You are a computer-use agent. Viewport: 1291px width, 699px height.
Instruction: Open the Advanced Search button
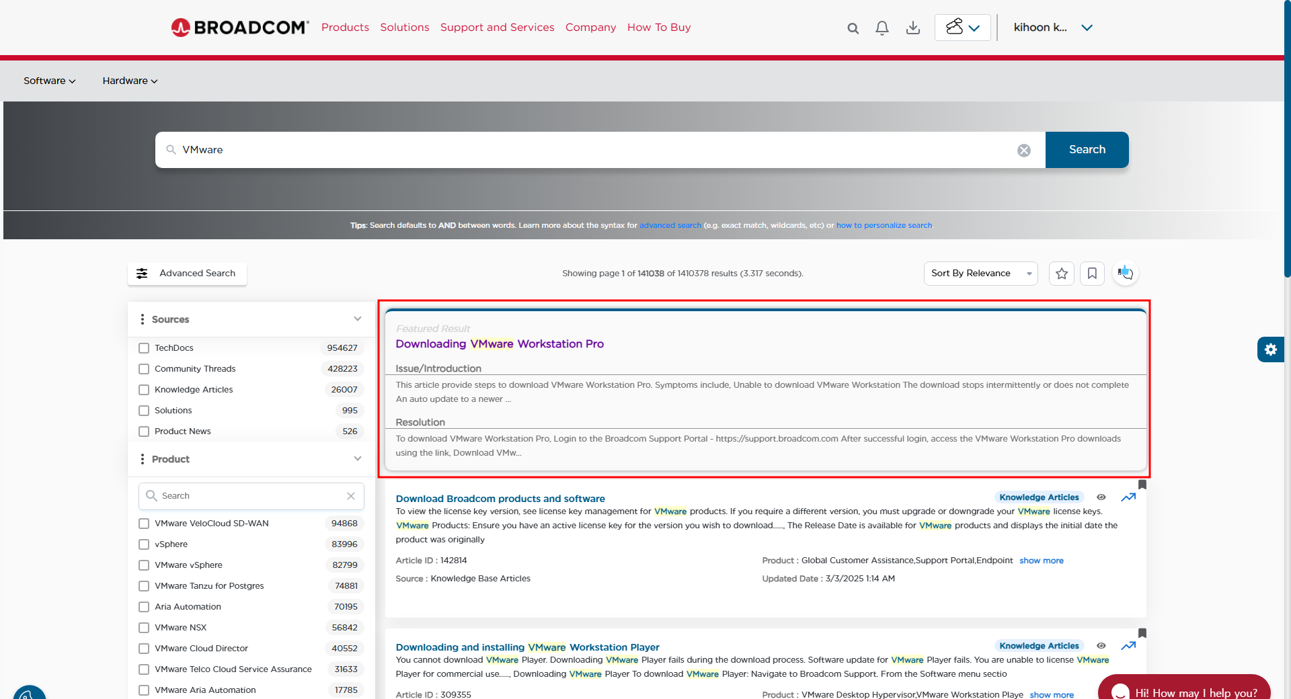[187, 274]
